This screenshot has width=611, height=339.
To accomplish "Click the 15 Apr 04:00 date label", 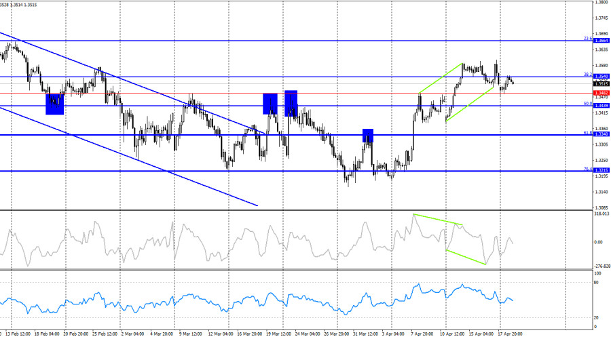I will point(481,334).
